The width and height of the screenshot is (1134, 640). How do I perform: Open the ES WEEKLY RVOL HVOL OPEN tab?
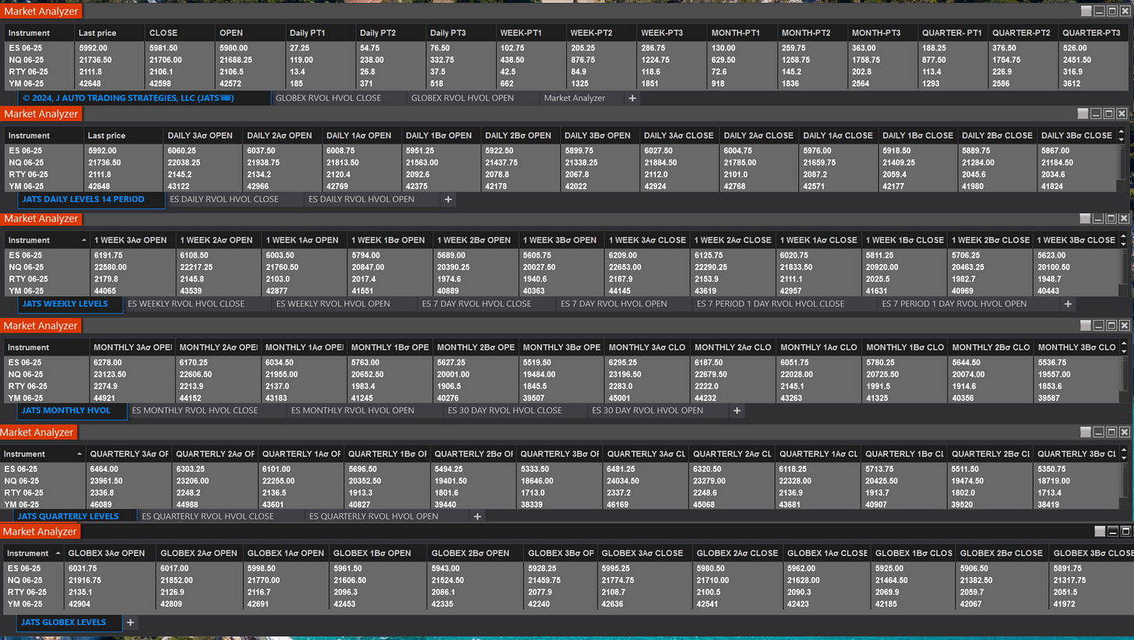(x=333, y=304)
